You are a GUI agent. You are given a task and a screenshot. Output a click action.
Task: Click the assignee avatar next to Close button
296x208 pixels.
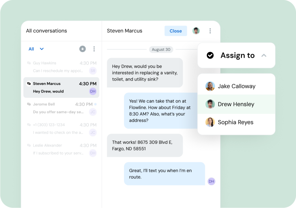tap(196, 31)
